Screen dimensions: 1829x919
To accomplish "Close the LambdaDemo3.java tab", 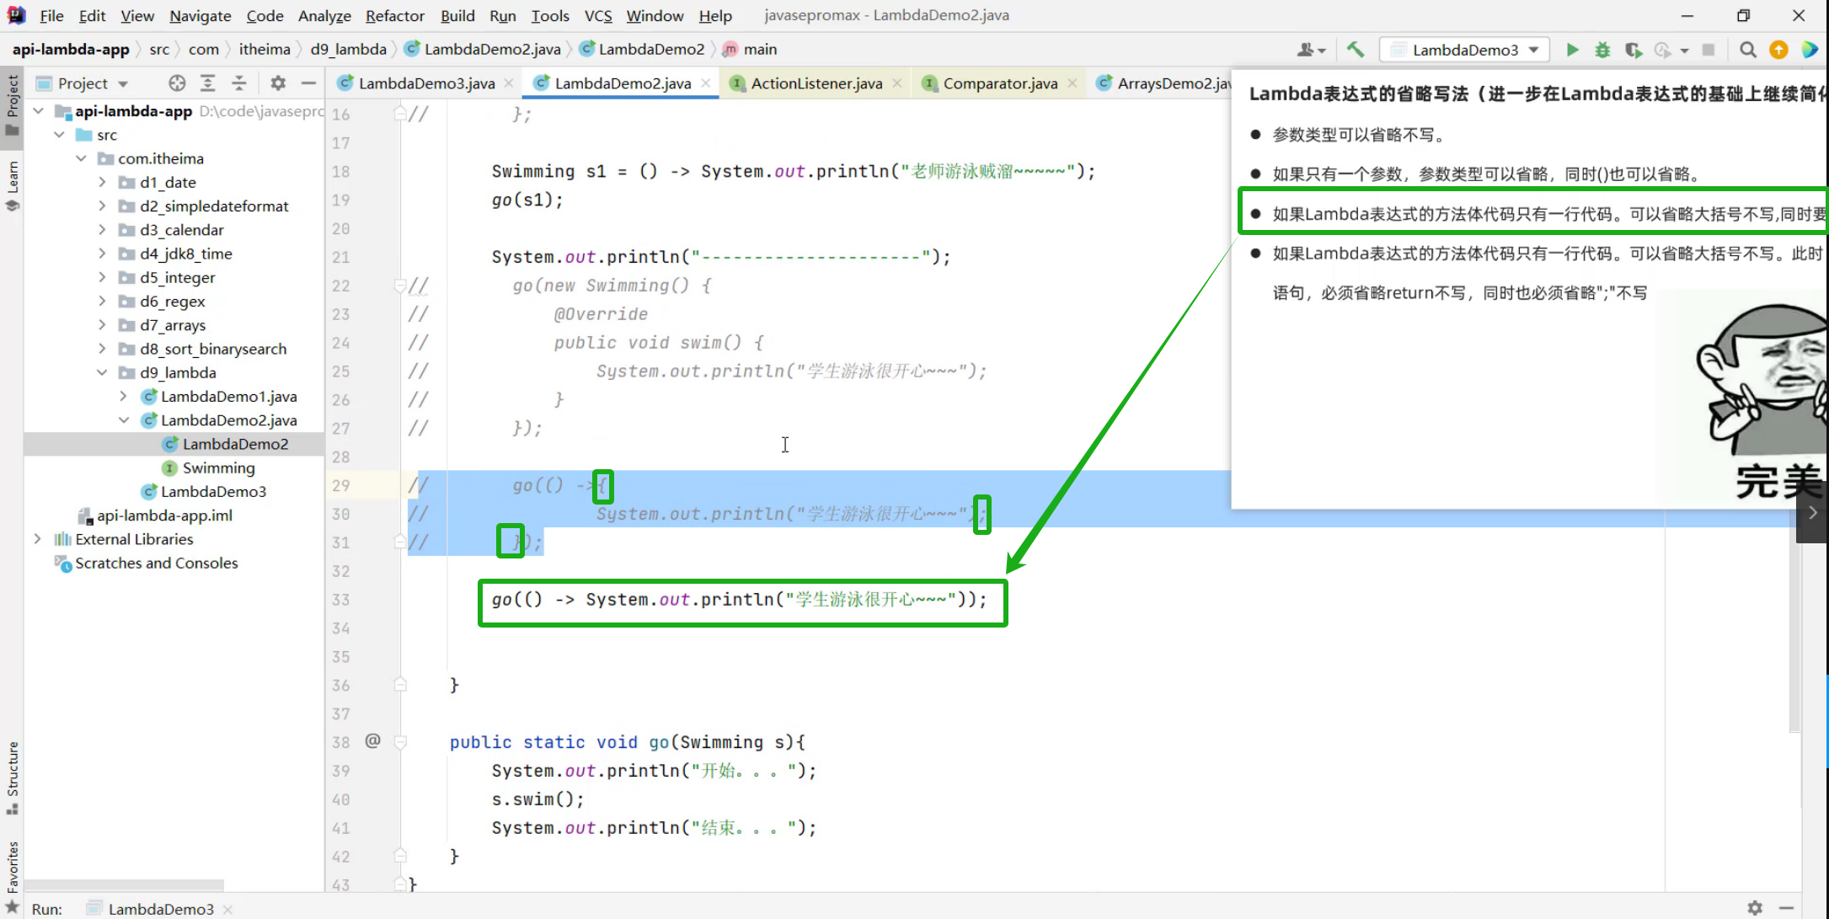I will (x=509, y=83).
